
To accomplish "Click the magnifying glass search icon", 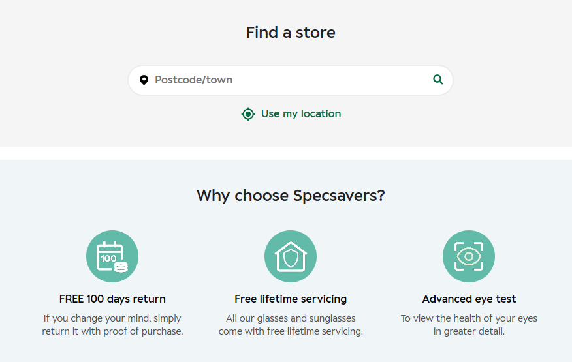I will click(437, 80).
